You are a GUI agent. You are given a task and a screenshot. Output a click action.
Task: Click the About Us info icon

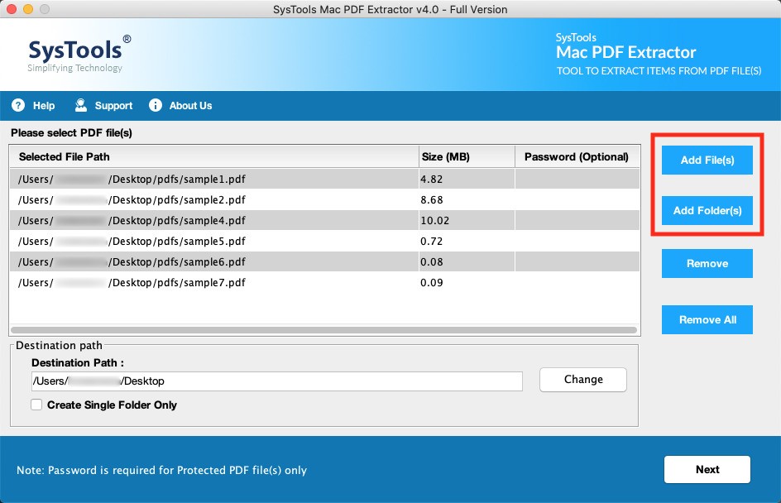[156, 105]
